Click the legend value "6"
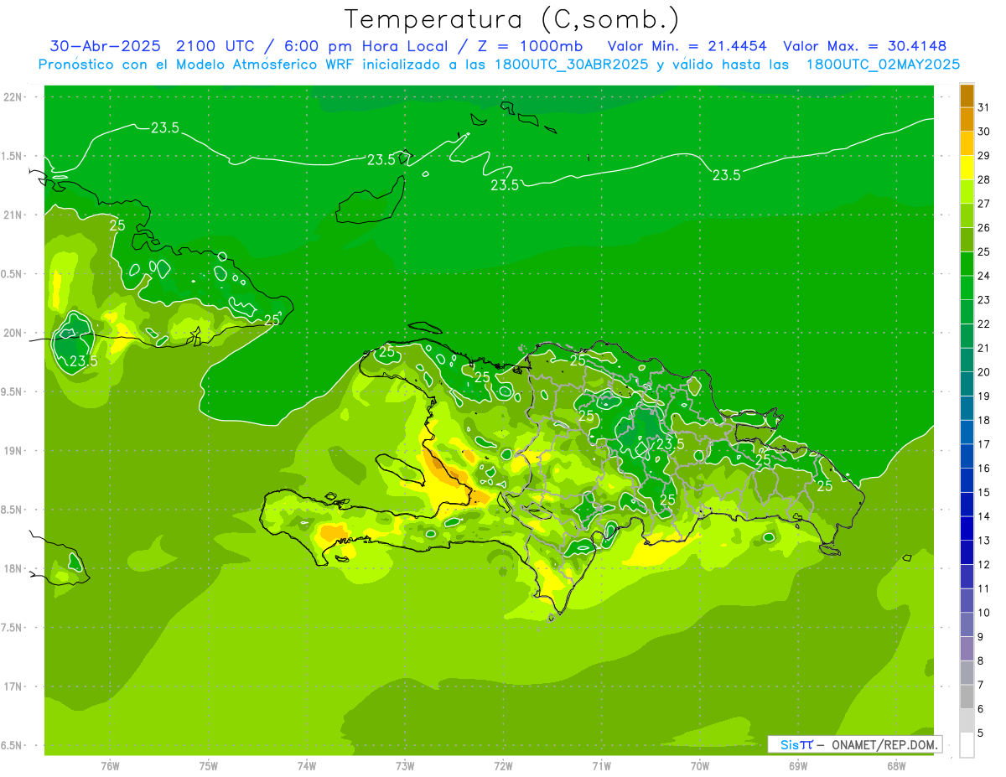Viewport: 1006px width, 777px height. tap(981, 709)
